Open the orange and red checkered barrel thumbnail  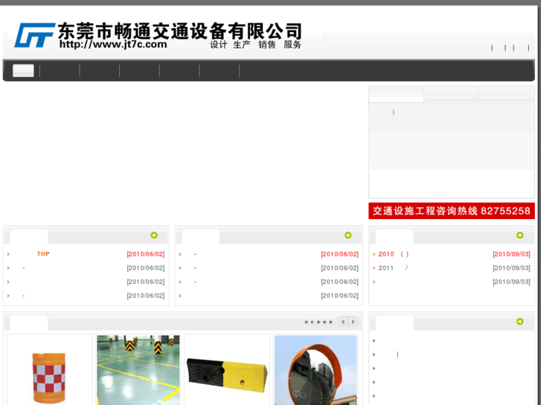tap(49, 369)
